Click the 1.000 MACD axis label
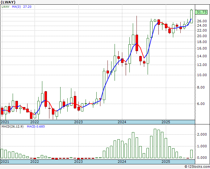 pyautogui.click(x=202, y=146)
